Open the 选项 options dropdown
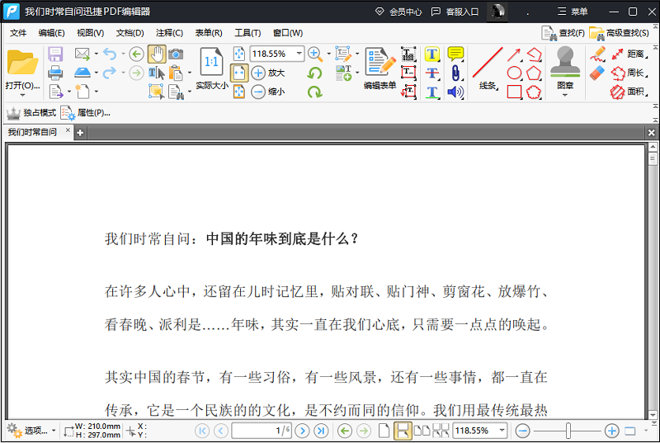Viewport: 660px width, 443px height. 31,431
